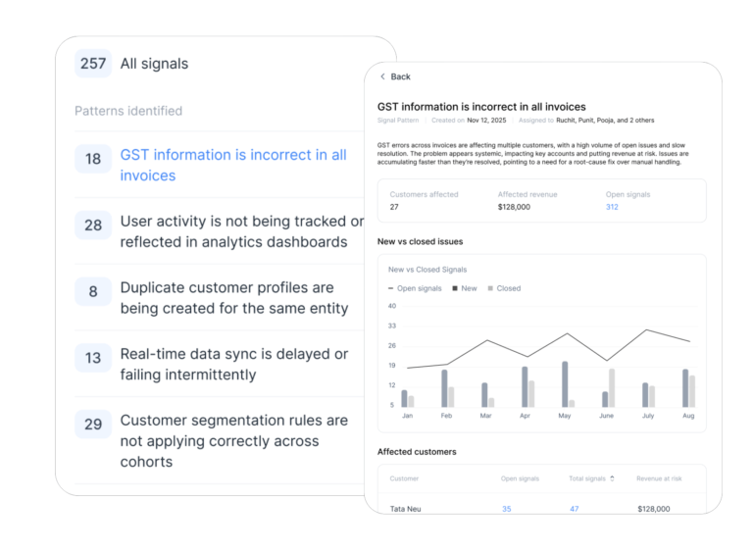Click the 257 All signals count badge

tap(93, 64)
